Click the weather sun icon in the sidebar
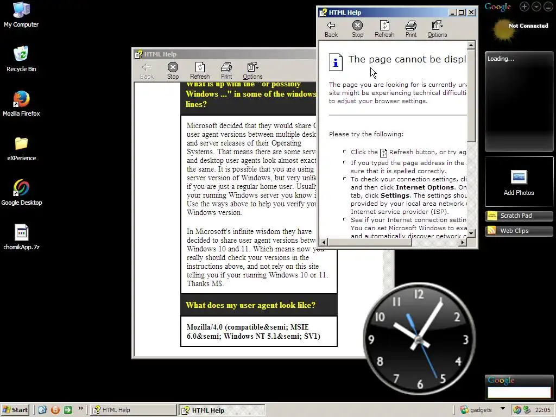The image size is (556, 417). tap(503, 30)
